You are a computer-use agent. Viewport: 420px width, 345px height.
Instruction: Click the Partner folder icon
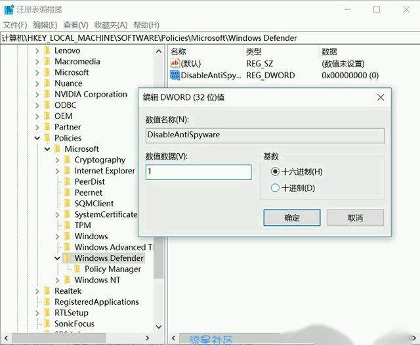[47, 127]
